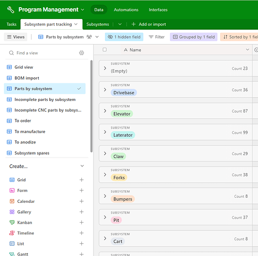Click Add or import
258x256 pixels.
149,24
